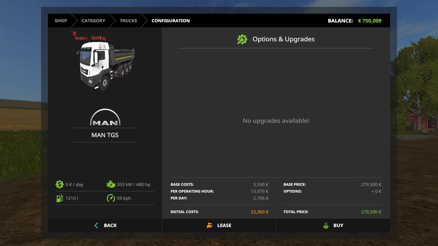Screen dimensions: 438x246
Task: Return to the TRUCKS breadcrumb
Action: click(x=128, y=20)
